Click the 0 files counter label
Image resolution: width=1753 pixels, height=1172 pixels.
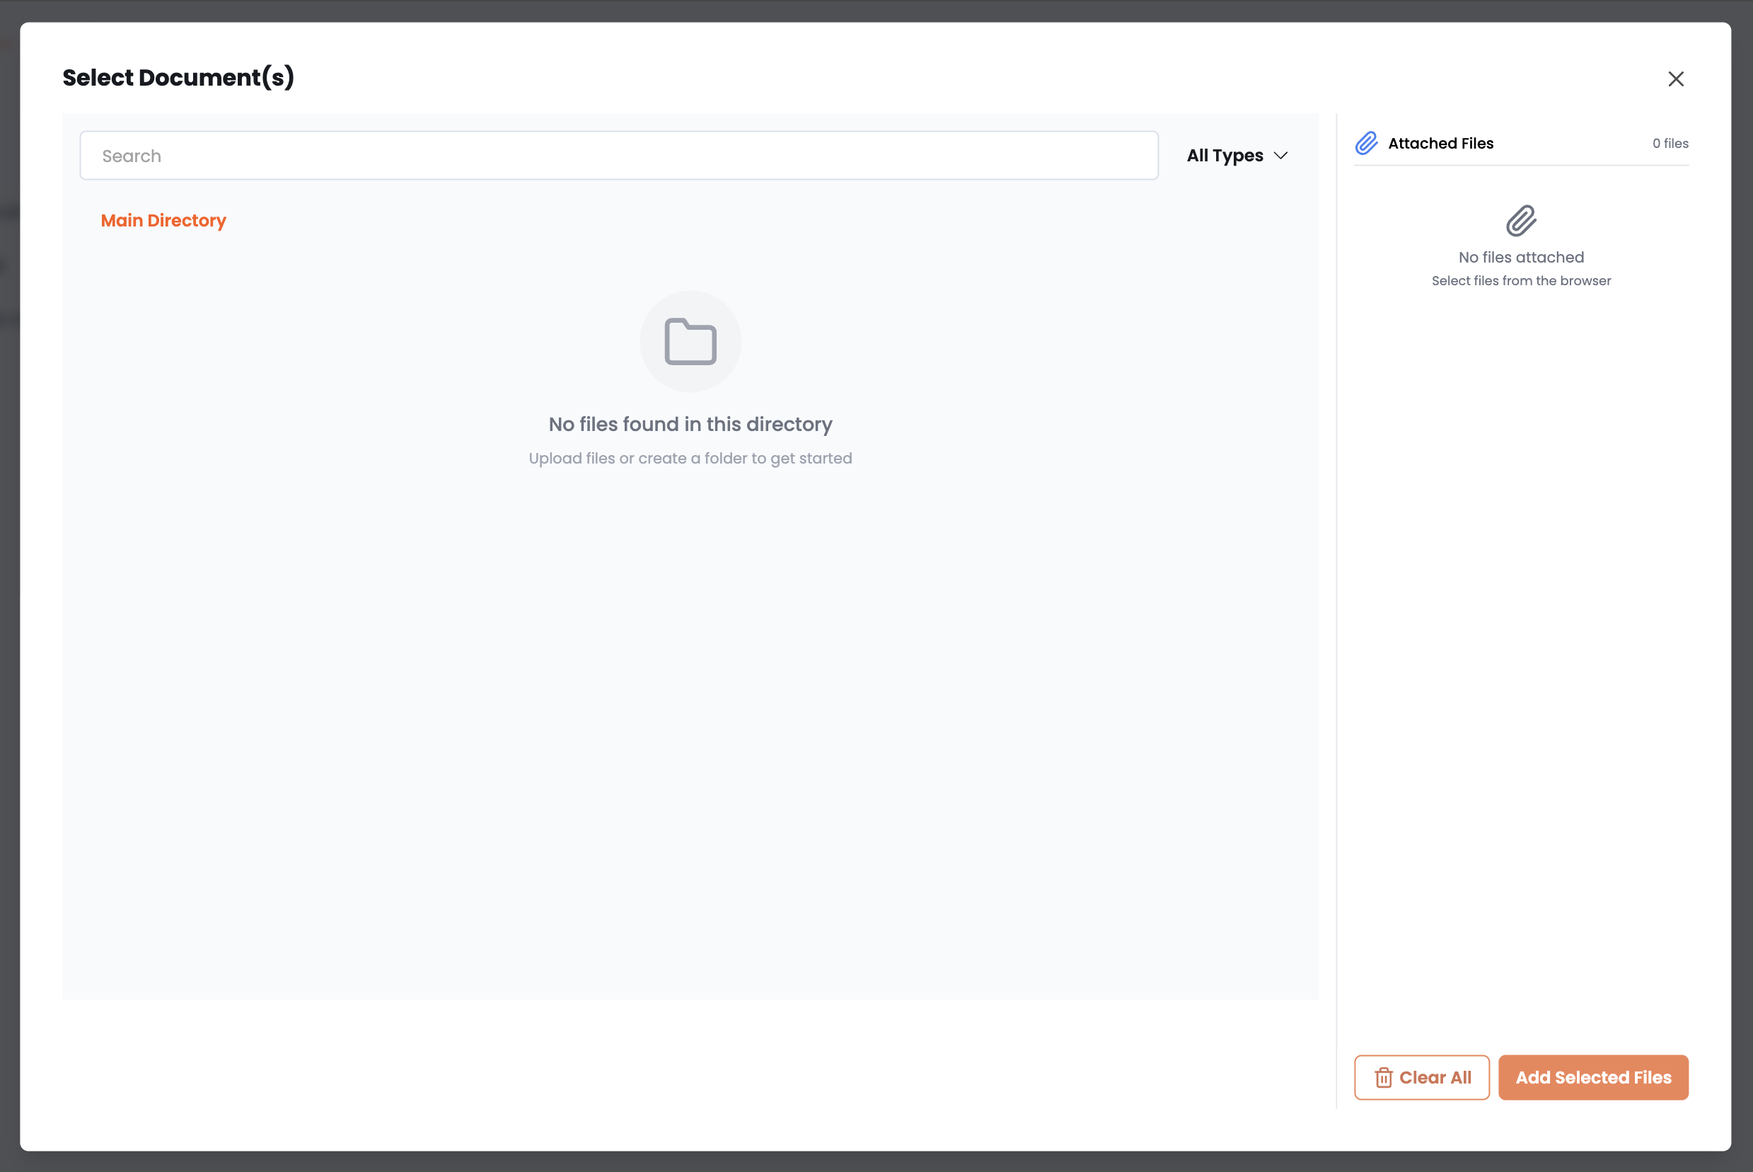(1670, 143)
